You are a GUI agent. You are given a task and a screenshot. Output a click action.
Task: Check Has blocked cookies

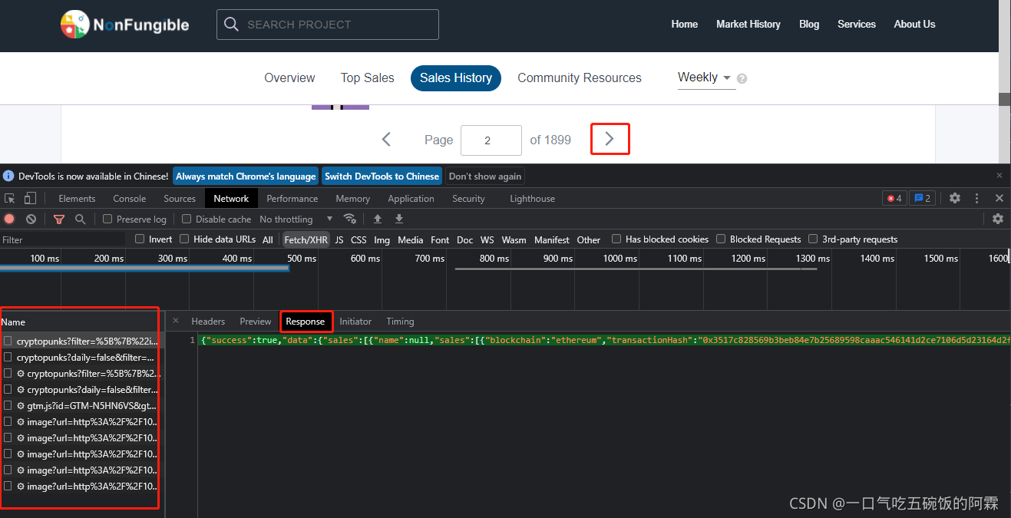tap(616, 239)
